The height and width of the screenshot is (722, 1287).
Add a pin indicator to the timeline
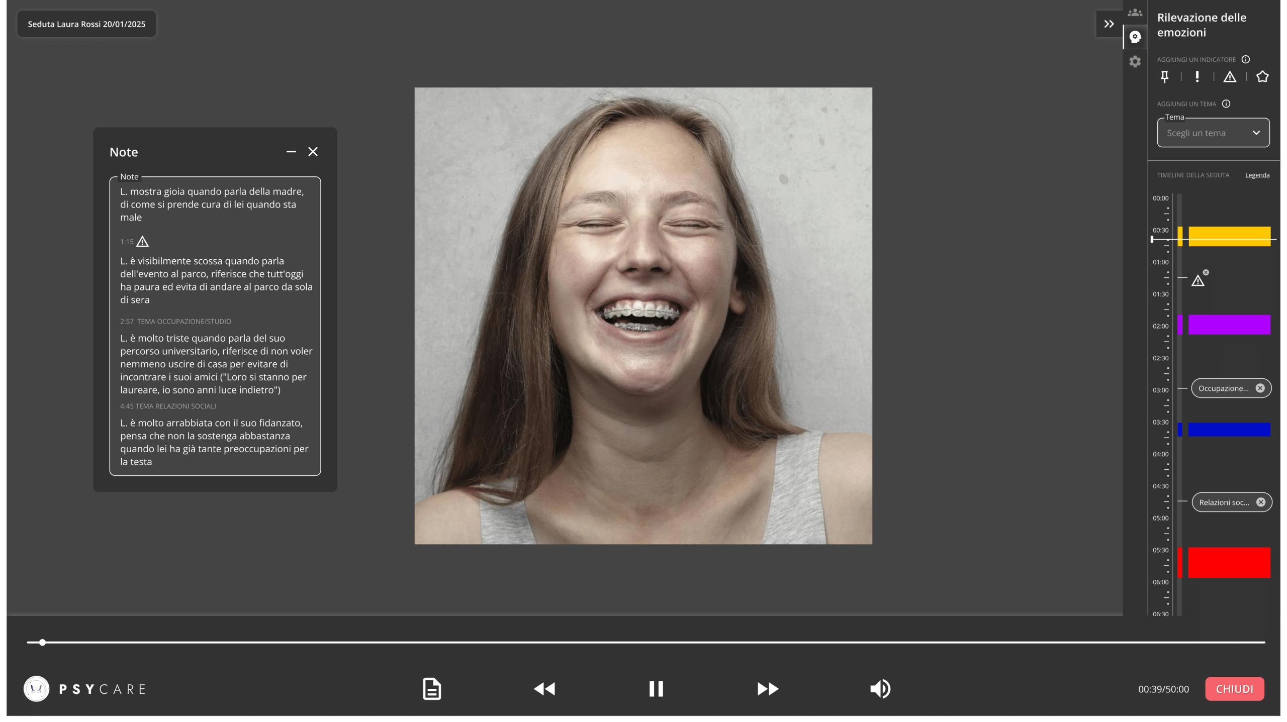1164,77
